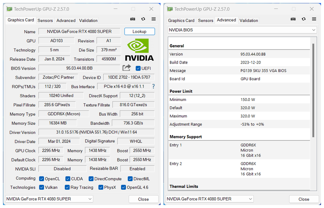The image size is (324, 208).
Task: Toggle the Ray Tracing checkbox
Action: (x=67, y=187)
